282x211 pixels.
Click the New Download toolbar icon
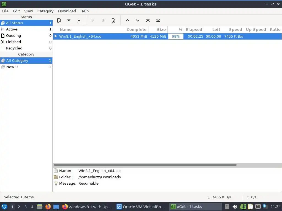[59, 20]
